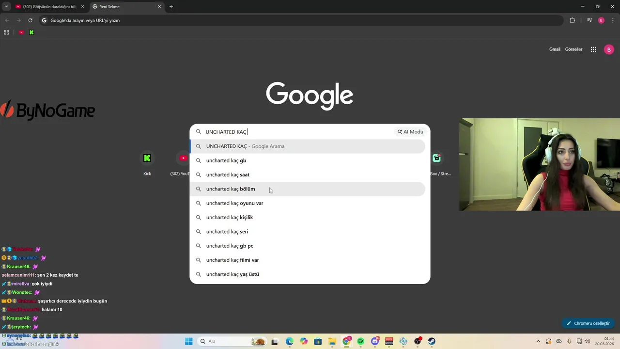The width and height of the screenshot is (620, 349).
Task: Open Spotify from the taskbar
Action: pyautogui.click(x=360, y=341)
